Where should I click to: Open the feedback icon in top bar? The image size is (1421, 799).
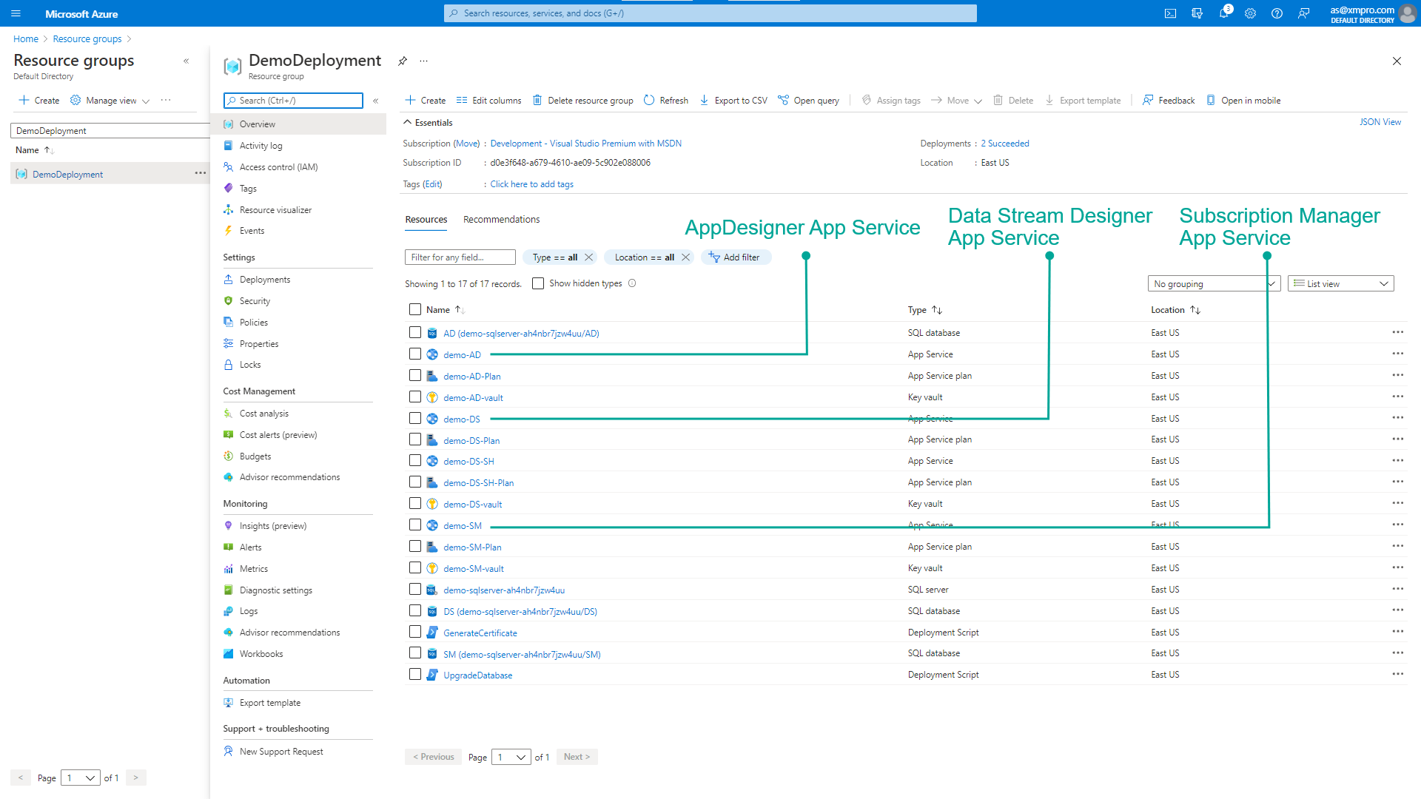point(1303,13)
